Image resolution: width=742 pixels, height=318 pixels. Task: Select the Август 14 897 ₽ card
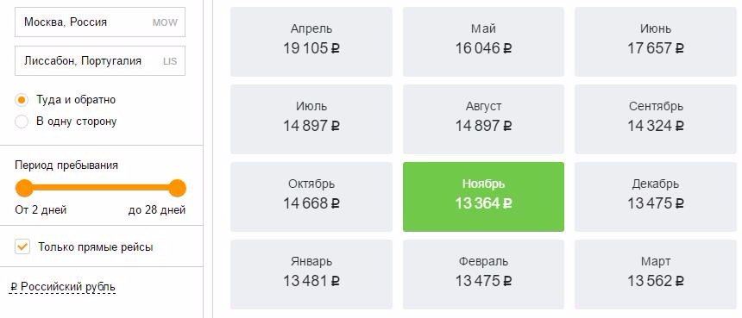pos(483,119)
